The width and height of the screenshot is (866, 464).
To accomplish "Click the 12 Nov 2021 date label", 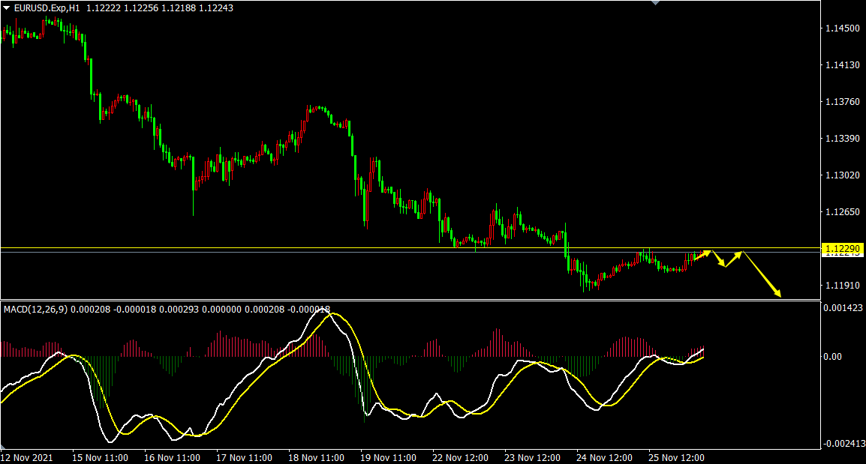I will point(27,457).
